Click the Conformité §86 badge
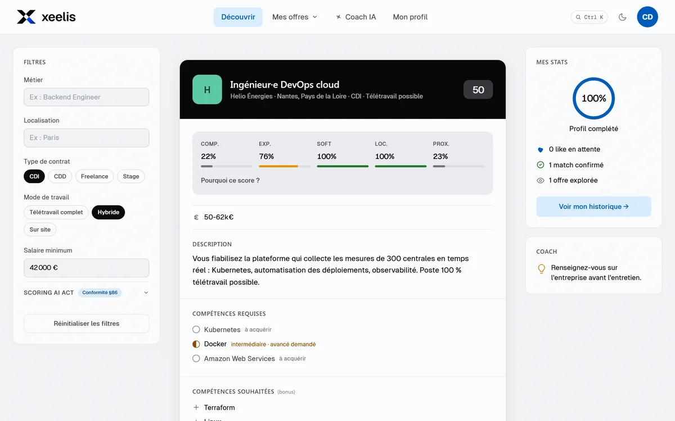This screenshot has height=421, width=675. click(x=100, y=292)
